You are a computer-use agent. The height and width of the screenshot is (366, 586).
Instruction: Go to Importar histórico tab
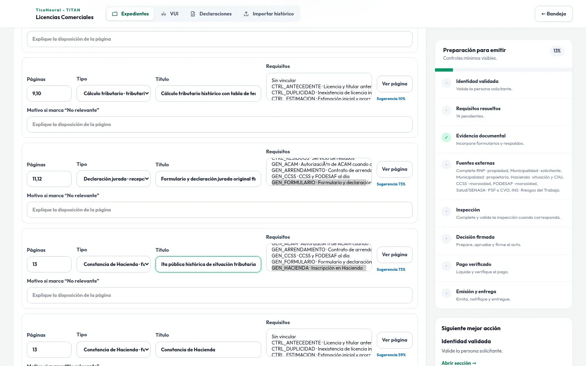tap(269, 14)
